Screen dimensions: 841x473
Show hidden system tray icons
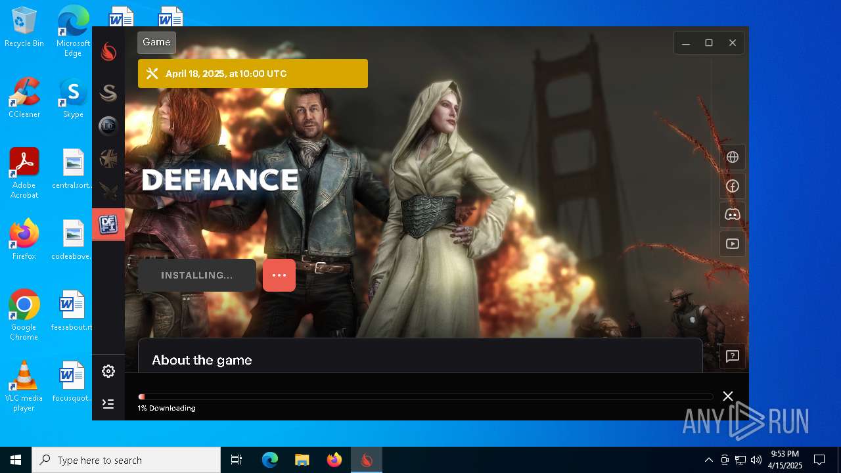pyautogui.click(x=708, y=460)
